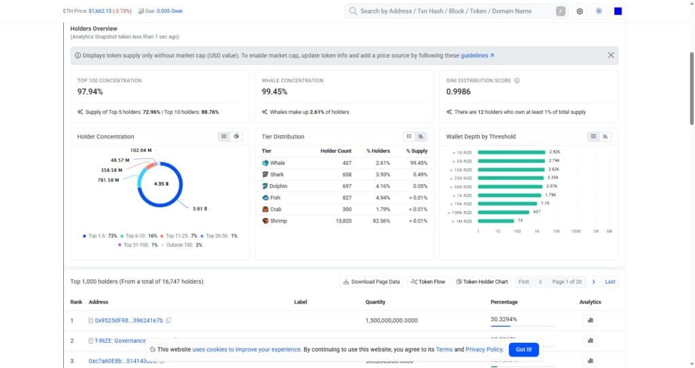Open the guidelines link in banner
This screenshot has height=368, width=695.
tap(477, 56)
